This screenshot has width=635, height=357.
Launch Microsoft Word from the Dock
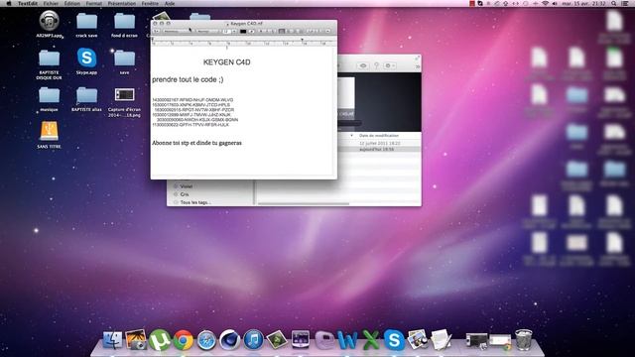347,340
